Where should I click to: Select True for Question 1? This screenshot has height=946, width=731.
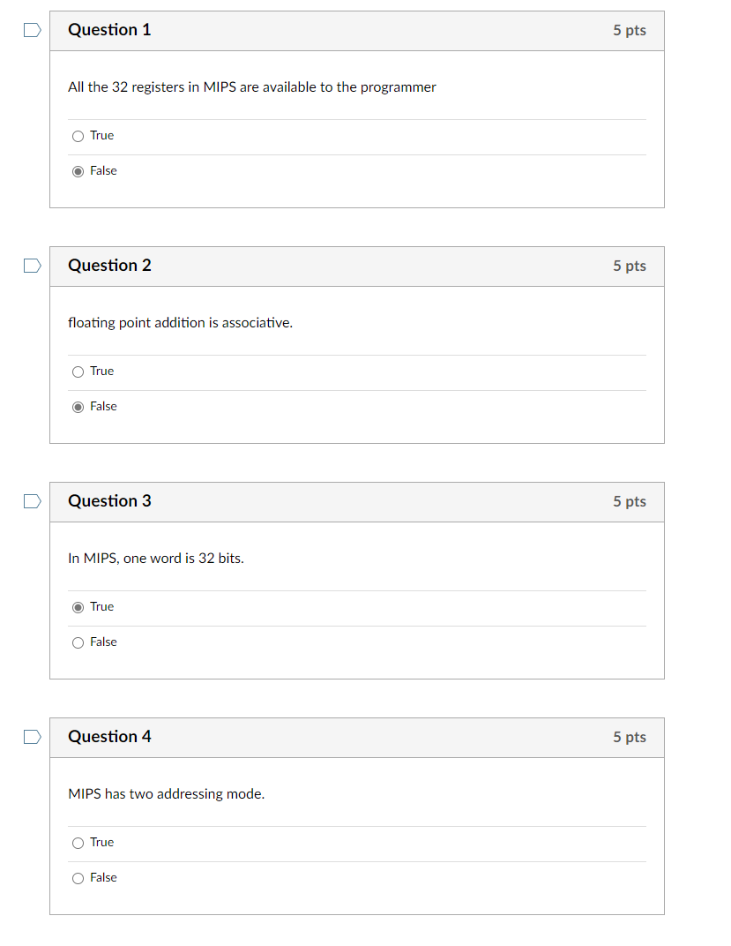click(78, 136)
